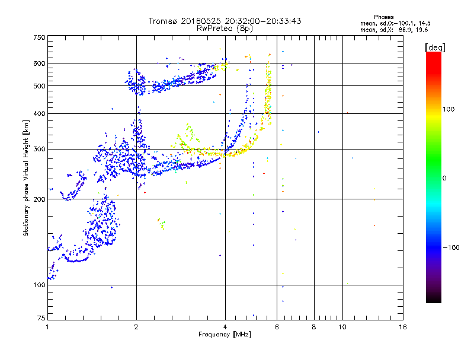
Task: Click the phase colorbar gradient
Action: point(434,177)
